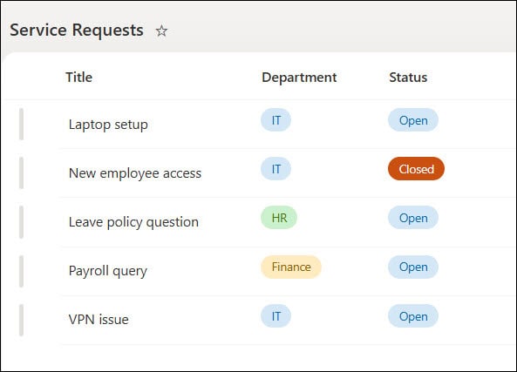Open the Payroll query item
The image size is (517, 372).
click(x=108, y=271)
